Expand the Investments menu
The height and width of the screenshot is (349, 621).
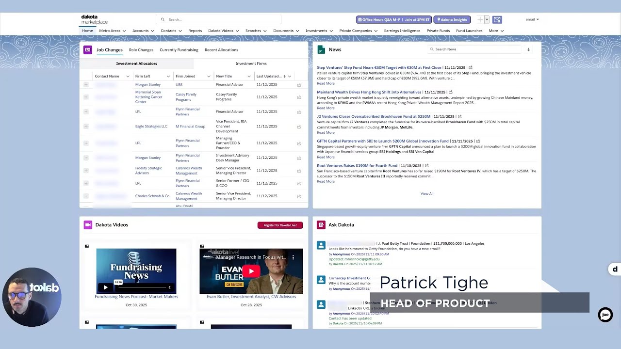coord(331,31)
